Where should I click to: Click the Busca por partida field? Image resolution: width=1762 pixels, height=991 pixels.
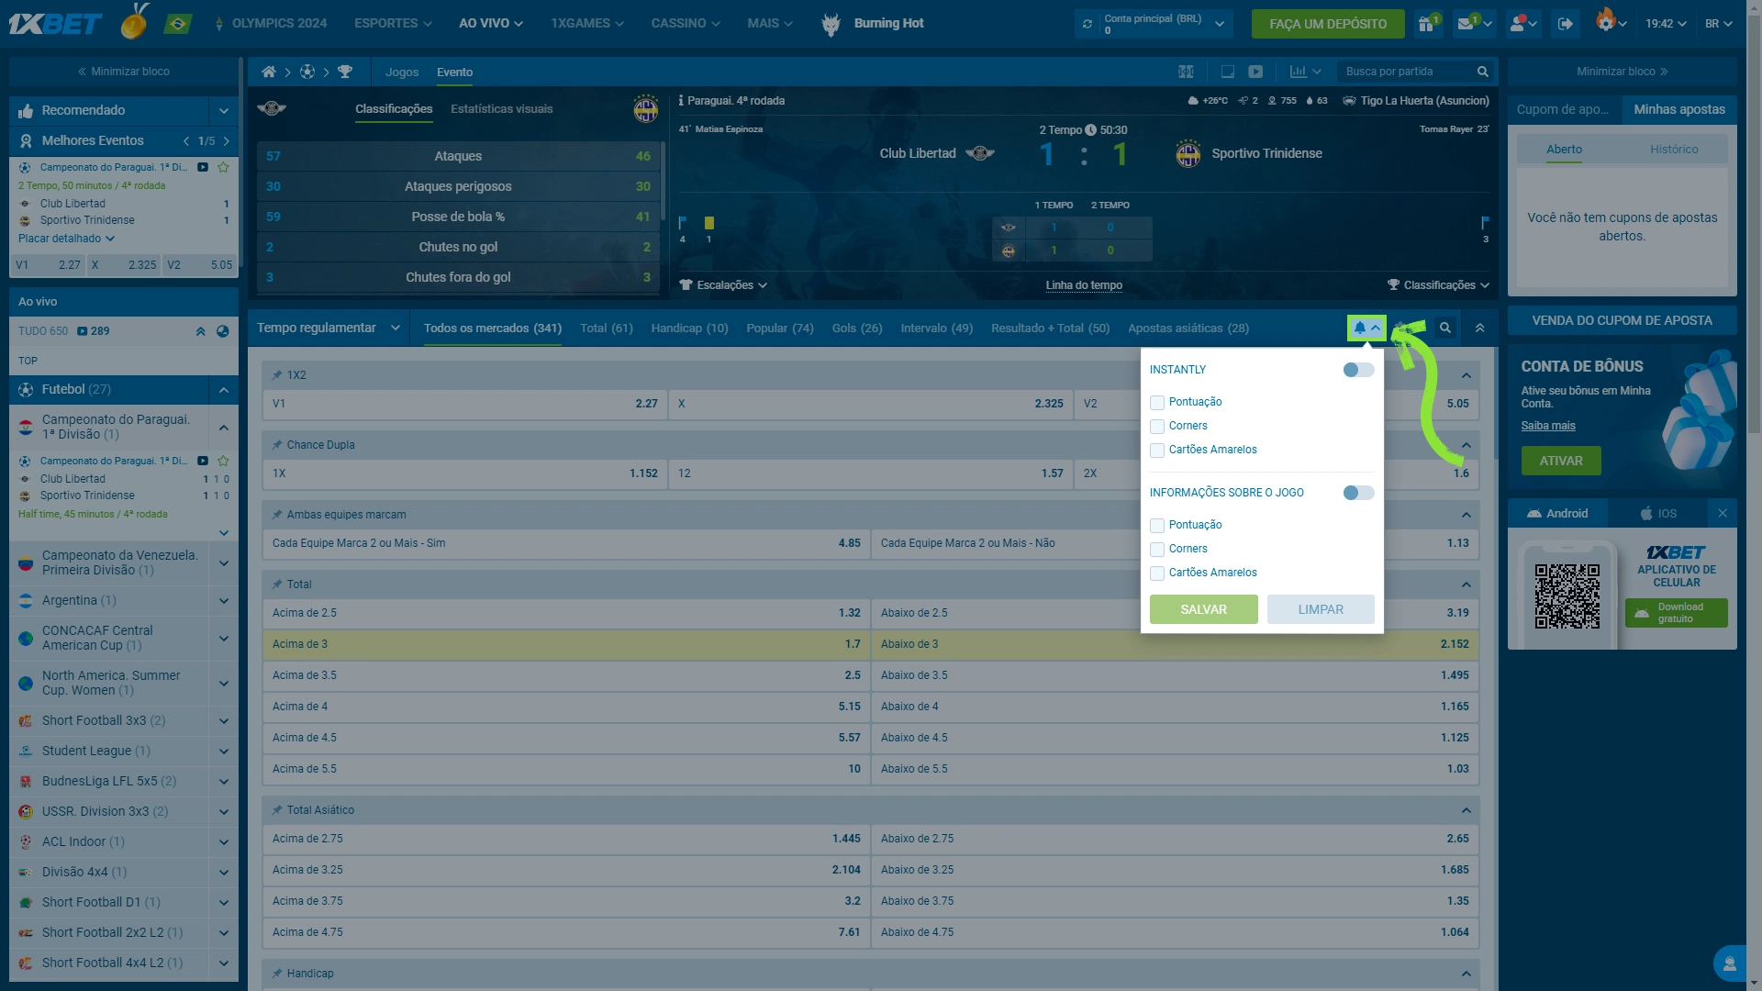click(x=1405, y=72)
